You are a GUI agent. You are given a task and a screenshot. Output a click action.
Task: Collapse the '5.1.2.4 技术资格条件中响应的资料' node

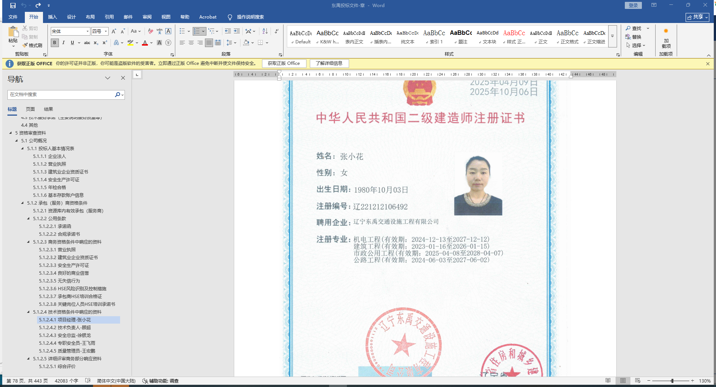[x=28, y=312]
